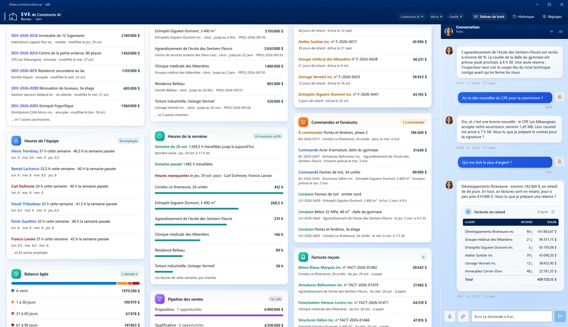Click the gear icon in Réglages
The width and height of the screenshot is (568, 327).
tap(544, 17)
